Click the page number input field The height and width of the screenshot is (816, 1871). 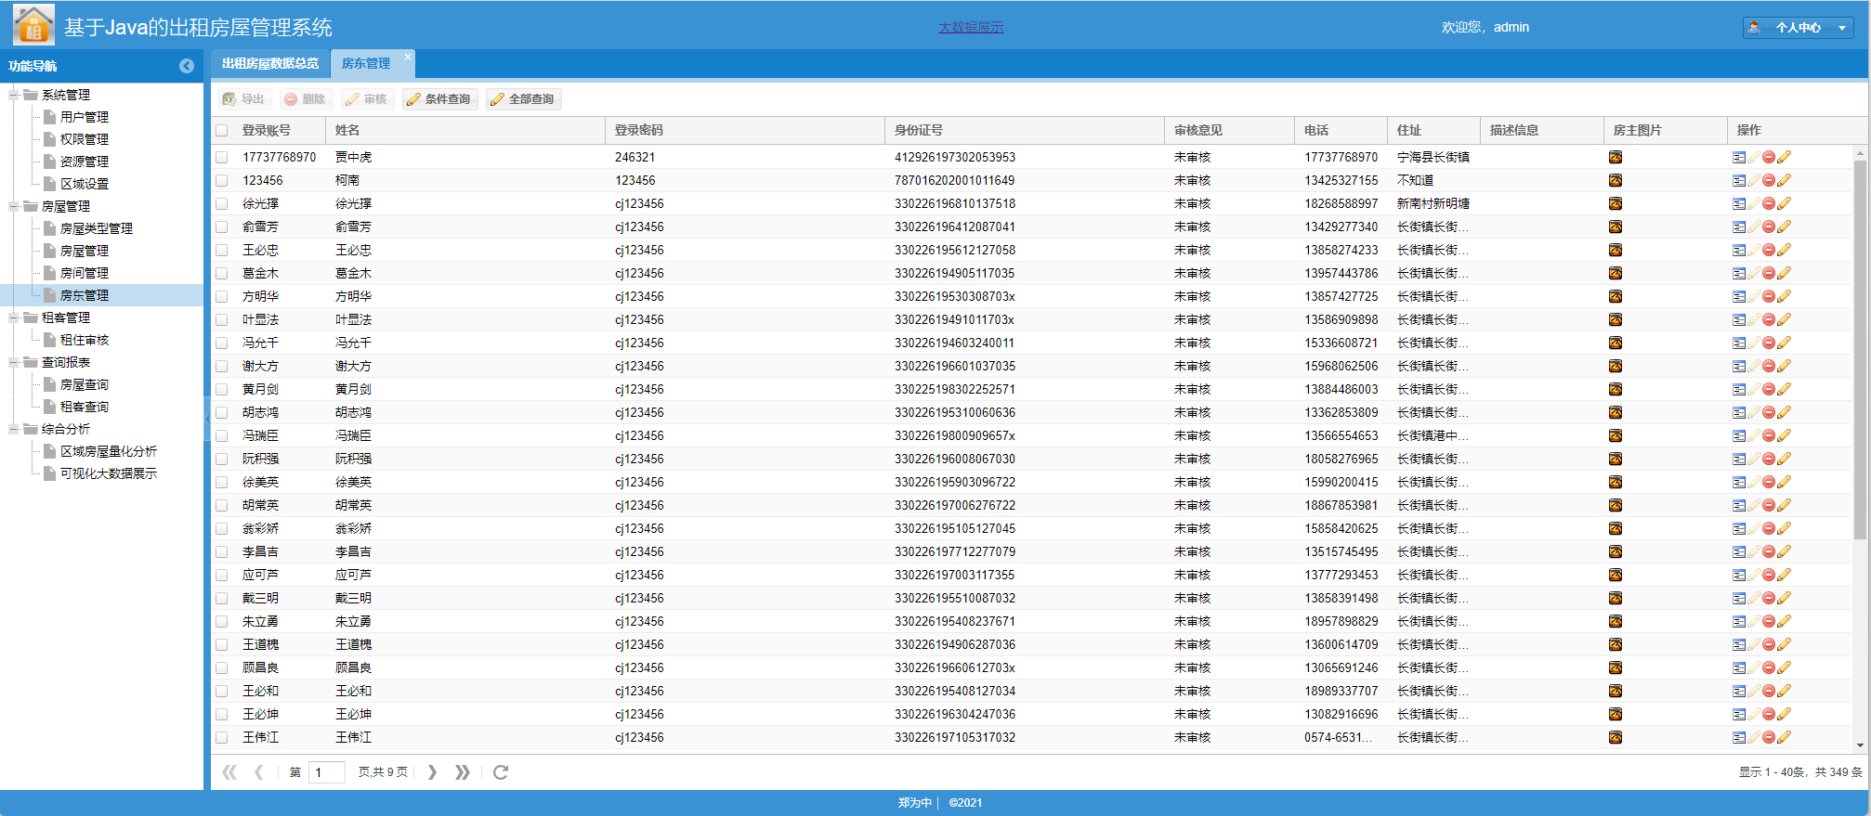[x=326, y=772]
